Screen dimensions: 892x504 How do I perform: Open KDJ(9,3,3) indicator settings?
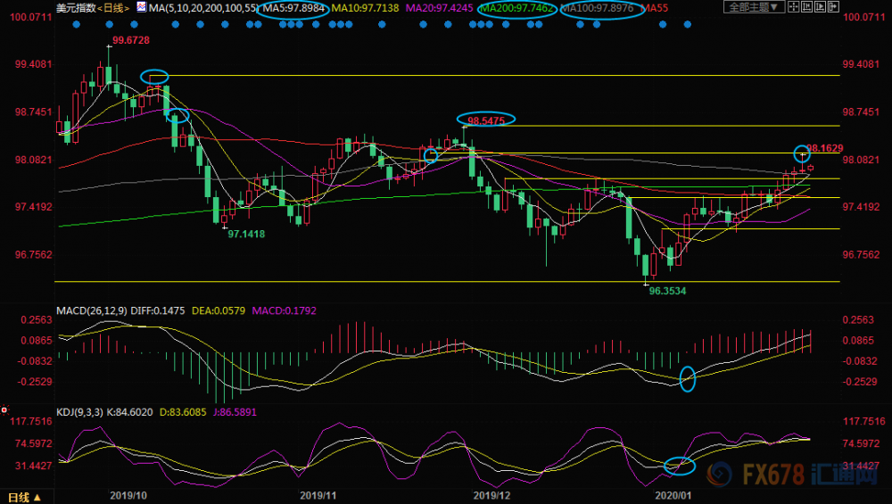point(79,412)
